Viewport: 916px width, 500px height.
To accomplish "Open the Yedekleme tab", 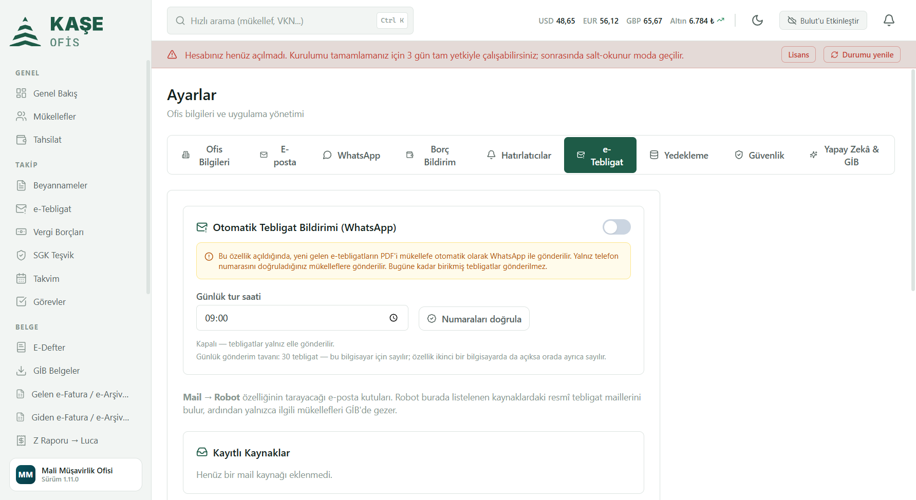I will click(679, 155).
